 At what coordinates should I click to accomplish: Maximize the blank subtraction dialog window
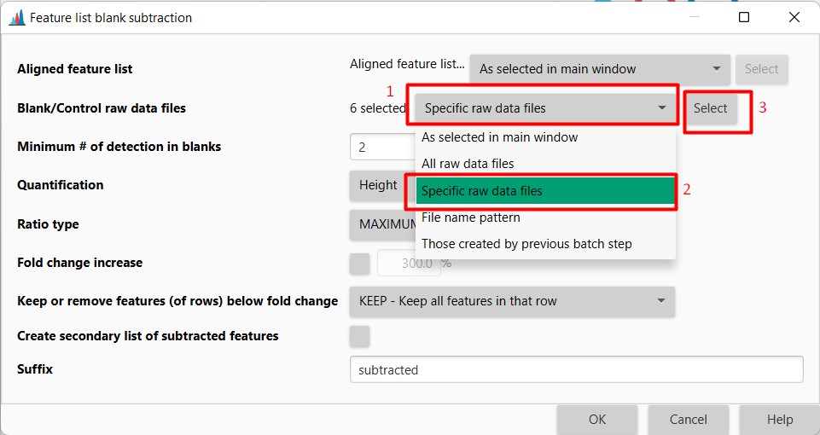(x=744, y=17)
